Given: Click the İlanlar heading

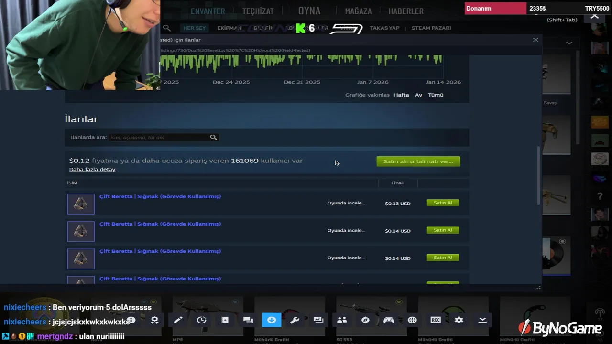Looking at the screenshot, I should point(81,119).
